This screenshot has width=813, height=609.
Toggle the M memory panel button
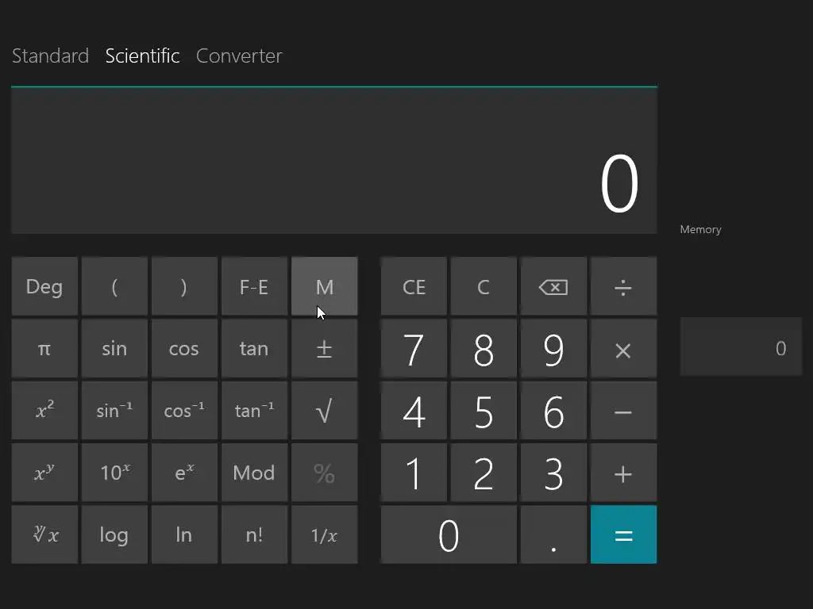click(x=324, y=286)
